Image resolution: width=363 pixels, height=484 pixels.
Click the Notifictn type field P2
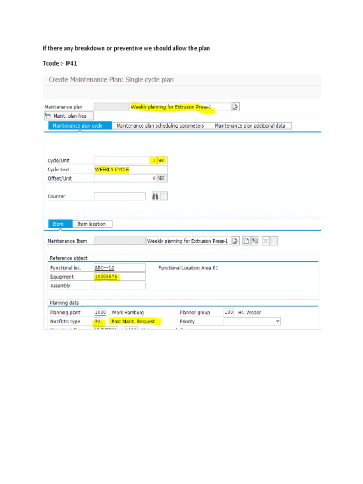[x=98, y=321]
